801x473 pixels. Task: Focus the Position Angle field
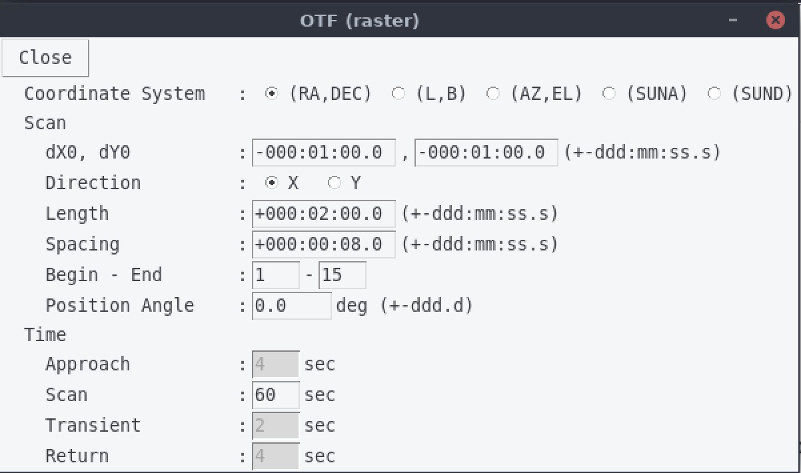(292, 306)
